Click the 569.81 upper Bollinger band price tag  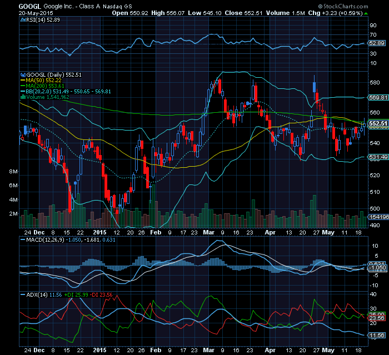tap(378, 97)
